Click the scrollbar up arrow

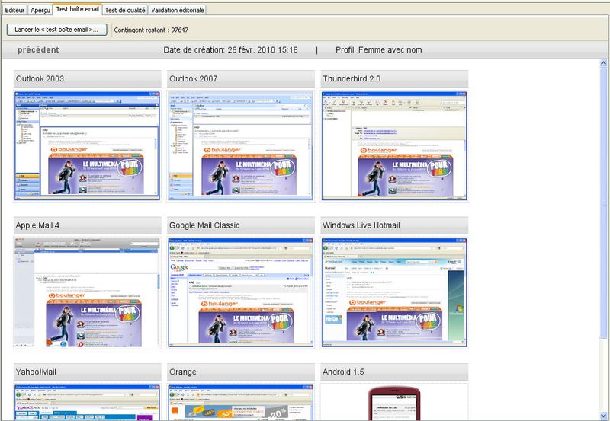tap(604, 63)
